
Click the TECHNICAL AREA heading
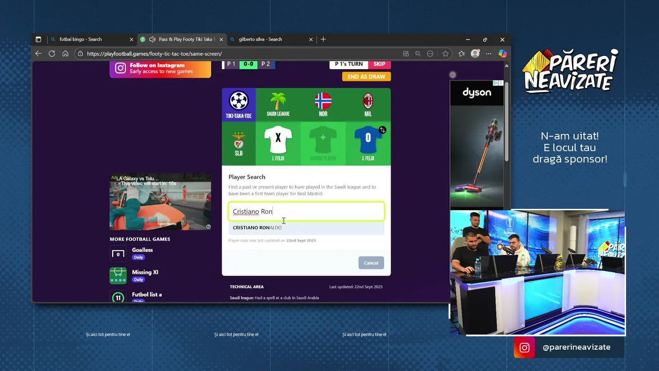pyautogui.click(x=247, y=286)
